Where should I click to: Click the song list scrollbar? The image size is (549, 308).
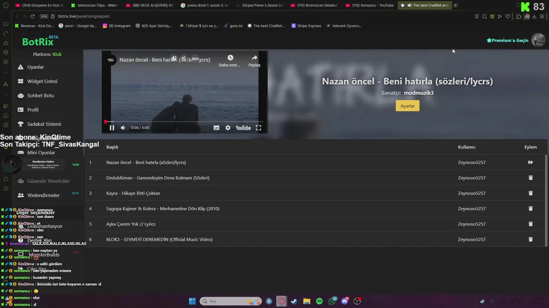pos(546,200)
